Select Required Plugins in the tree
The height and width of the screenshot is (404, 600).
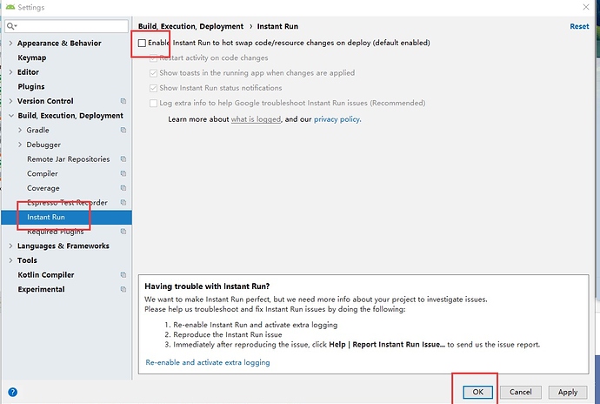click(x=55, y=232)
